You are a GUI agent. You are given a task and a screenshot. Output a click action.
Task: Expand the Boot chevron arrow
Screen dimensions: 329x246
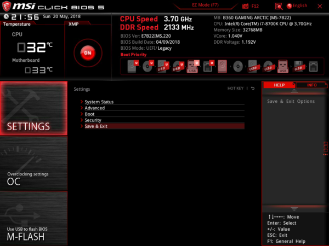point(82,114)
